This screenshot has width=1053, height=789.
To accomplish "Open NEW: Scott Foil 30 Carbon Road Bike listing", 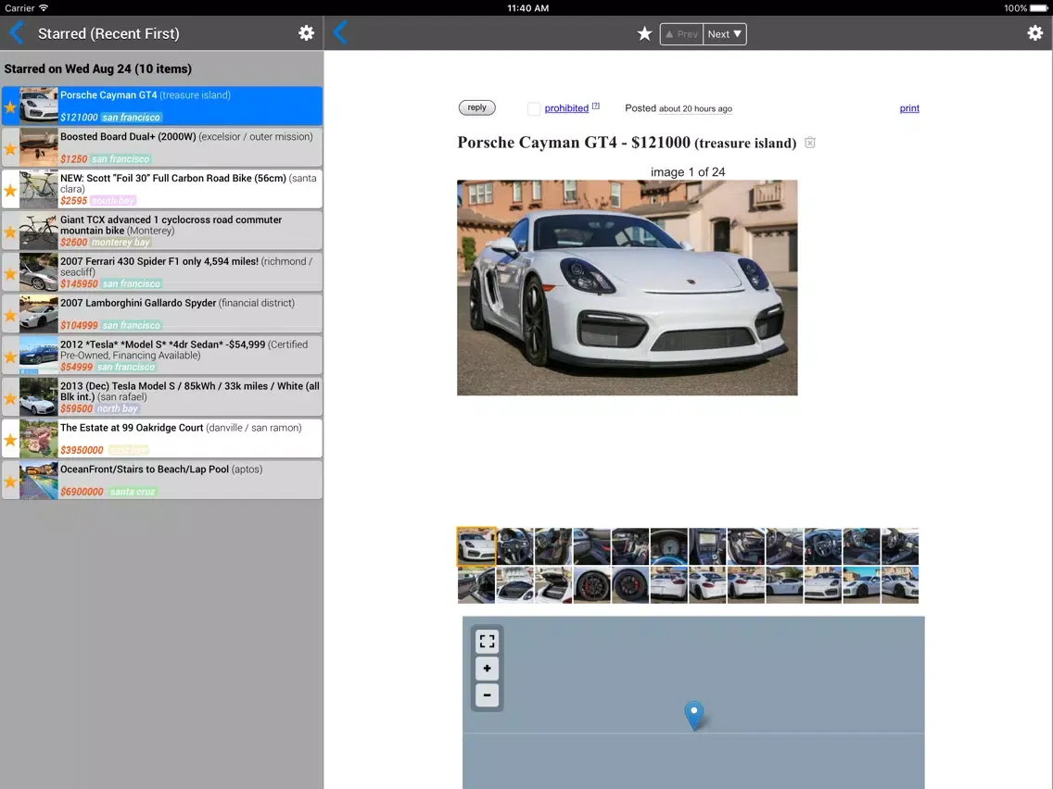I will 162,189.
